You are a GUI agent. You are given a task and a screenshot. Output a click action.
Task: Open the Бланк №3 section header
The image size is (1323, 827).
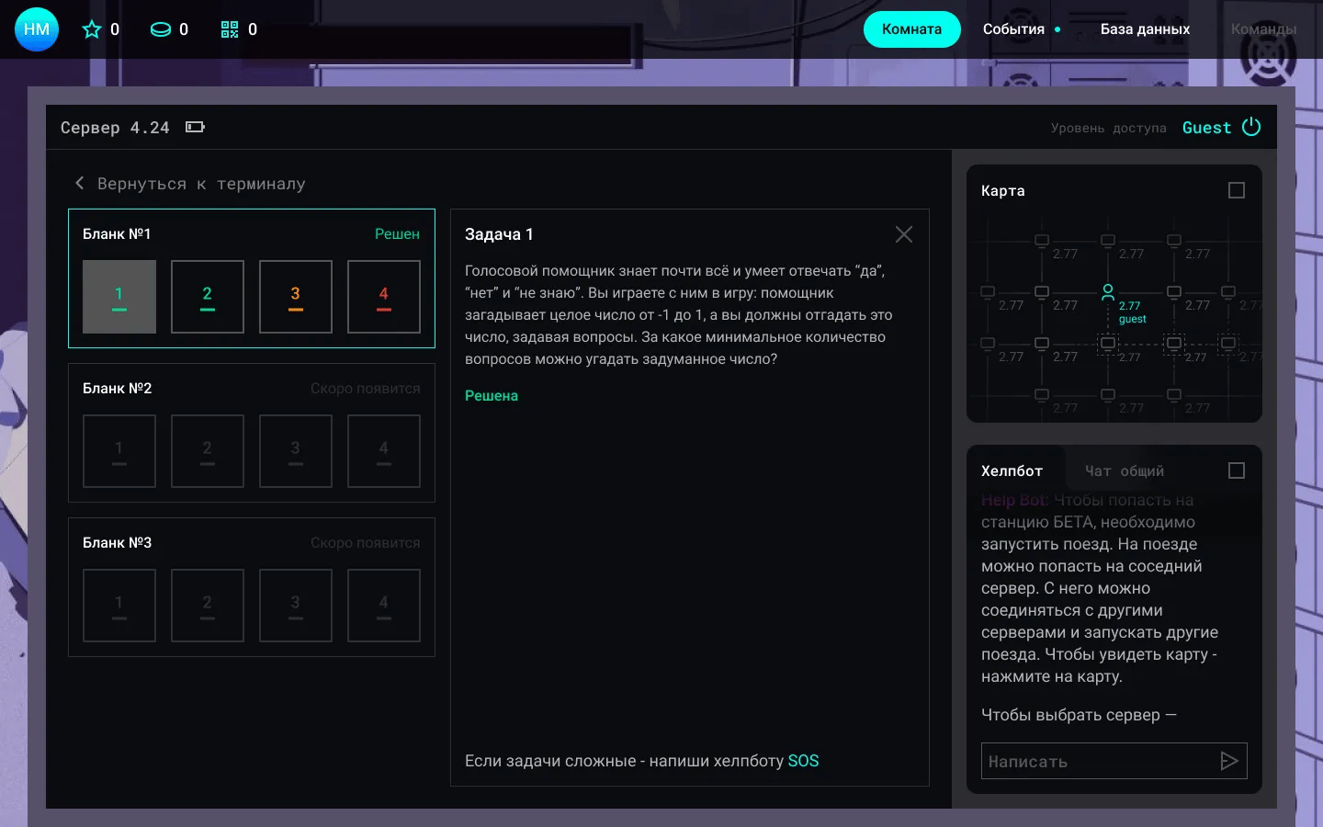118,543
